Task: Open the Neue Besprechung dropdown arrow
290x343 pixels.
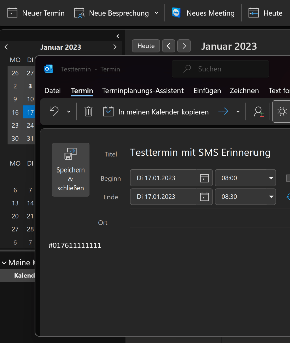Action: pyautogui.click(x=156, y=13)
